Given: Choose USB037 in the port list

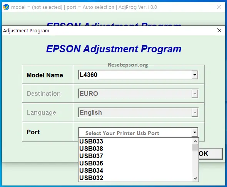Looking at the screenshot, I should click(135, 156).
